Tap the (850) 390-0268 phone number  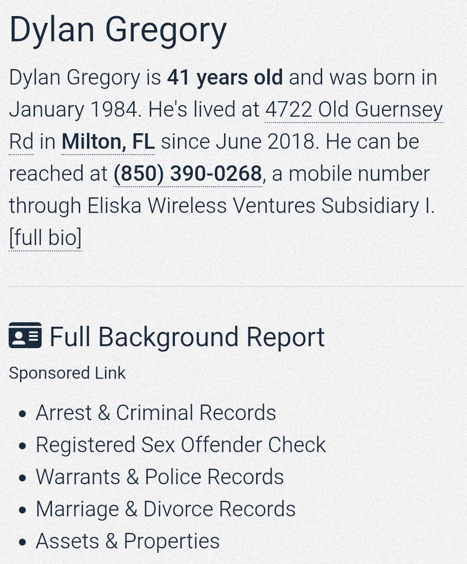click(x=188, y=174)
